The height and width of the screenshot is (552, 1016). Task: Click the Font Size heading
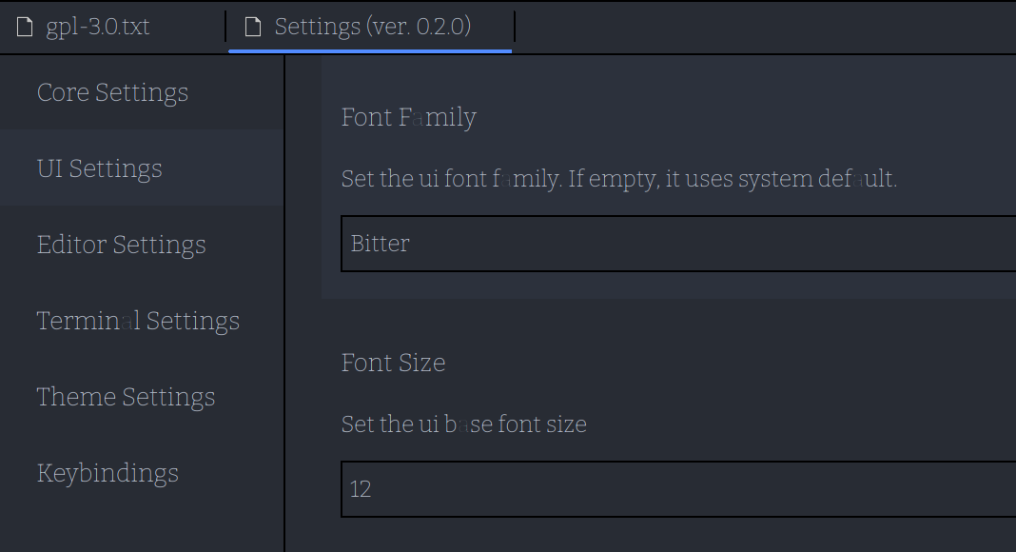click(x=393, y=363)
